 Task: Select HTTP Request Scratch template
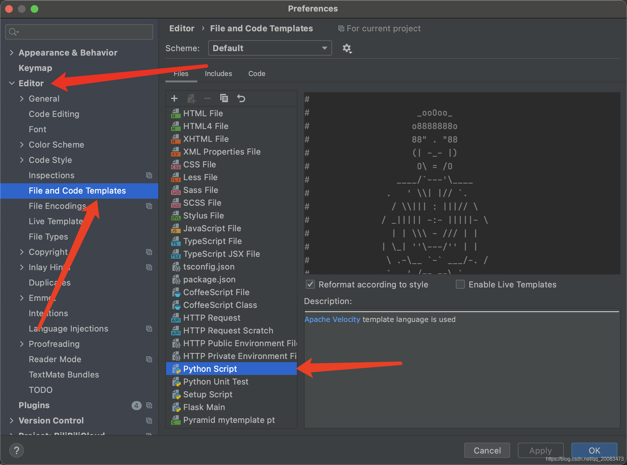tap(228, 331)
